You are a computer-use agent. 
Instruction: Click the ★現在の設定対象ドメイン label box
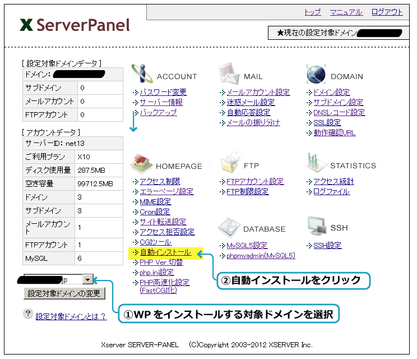(339, 33)
